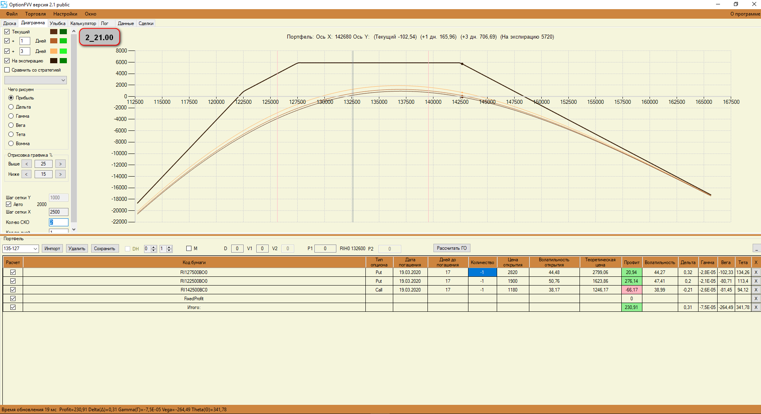Uncheck the Расчет box for RI127500BO0
The height and width of the screenshot is (414, 761).
(x=13, y=272)
